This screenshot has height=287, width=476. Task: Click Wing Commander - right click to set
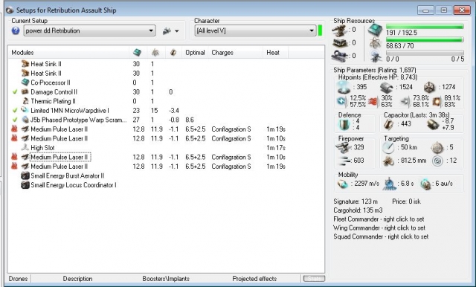(x=379, y=228)
